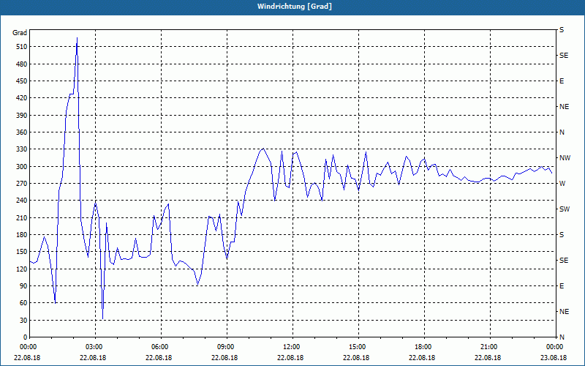The width and height of the screenshot is (585, 366).
Task: Click the E compass label at 90 level
Action: (x=562, y=286)
